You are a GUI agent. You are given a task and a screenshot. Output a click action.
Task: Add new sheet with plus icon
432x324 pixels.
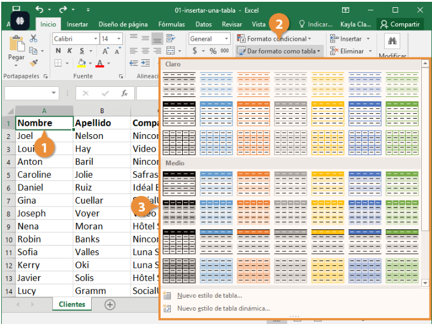pos(110,305)
